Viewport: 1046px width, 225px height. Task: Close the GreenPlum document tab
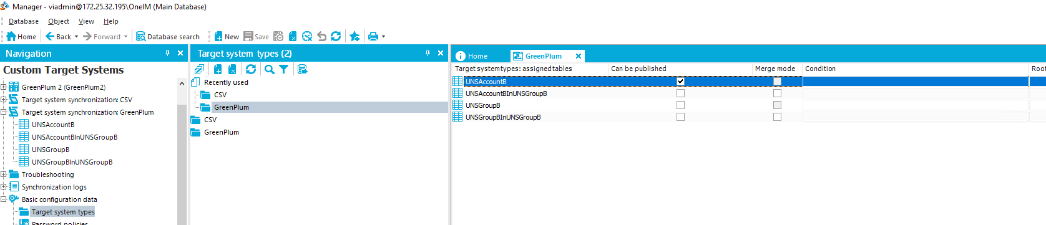(579, 56)
